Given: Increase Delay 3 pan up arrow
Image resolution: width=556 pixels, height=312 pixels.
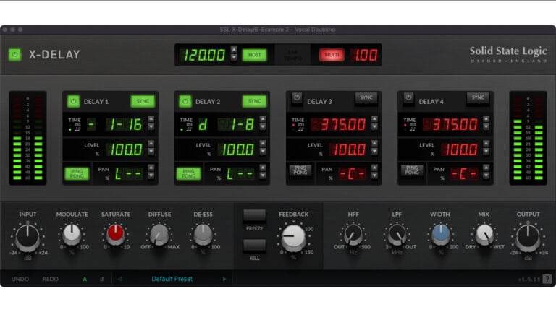Looking at the screenshot, I should (374, 168).
